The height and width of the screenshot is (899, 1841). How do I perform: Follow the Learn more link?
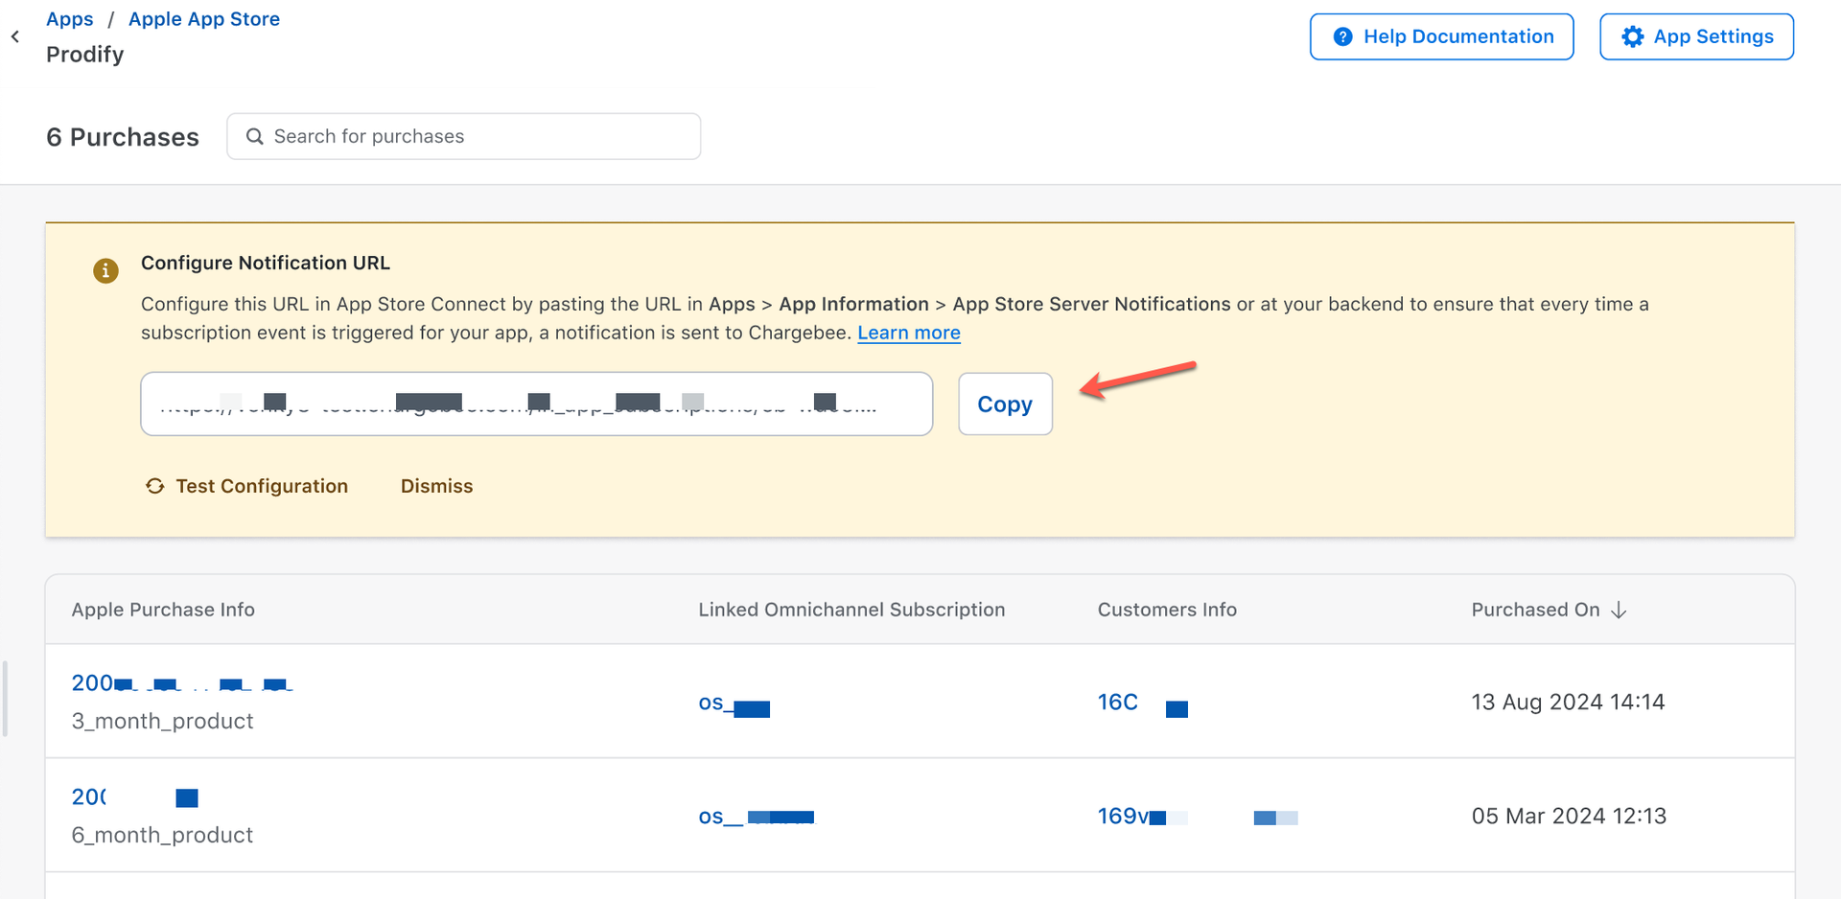tap(908, 333)
